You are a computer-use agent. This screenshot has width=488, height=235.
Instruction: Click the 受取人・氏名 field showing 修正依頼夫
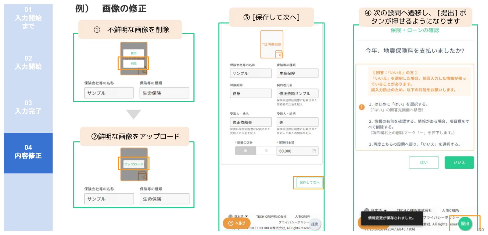pos(251,122)
